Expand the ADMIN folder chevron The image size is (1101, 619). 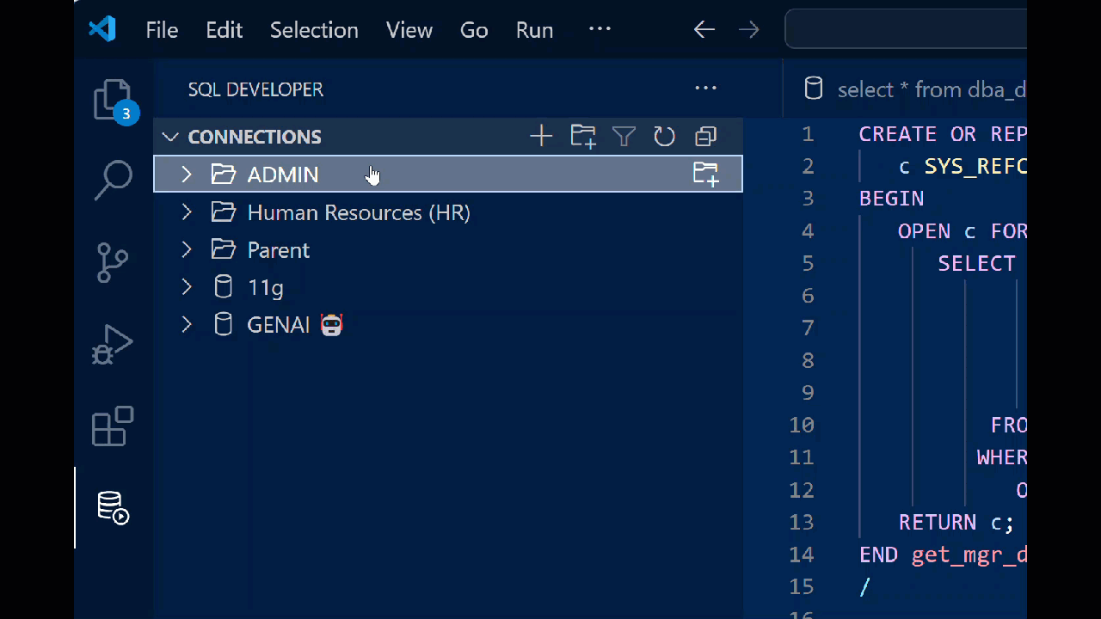pos(186,174)
